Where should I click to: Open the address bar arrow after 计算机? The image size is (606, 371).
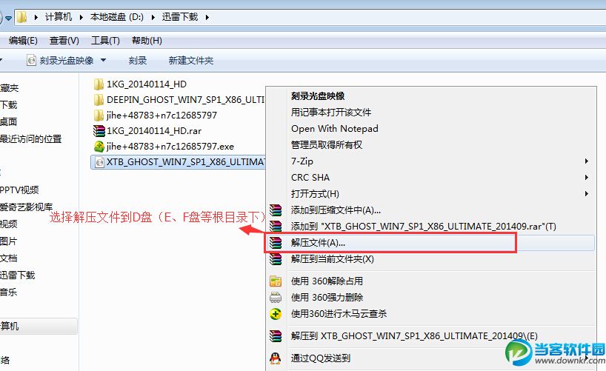(81, 17)
